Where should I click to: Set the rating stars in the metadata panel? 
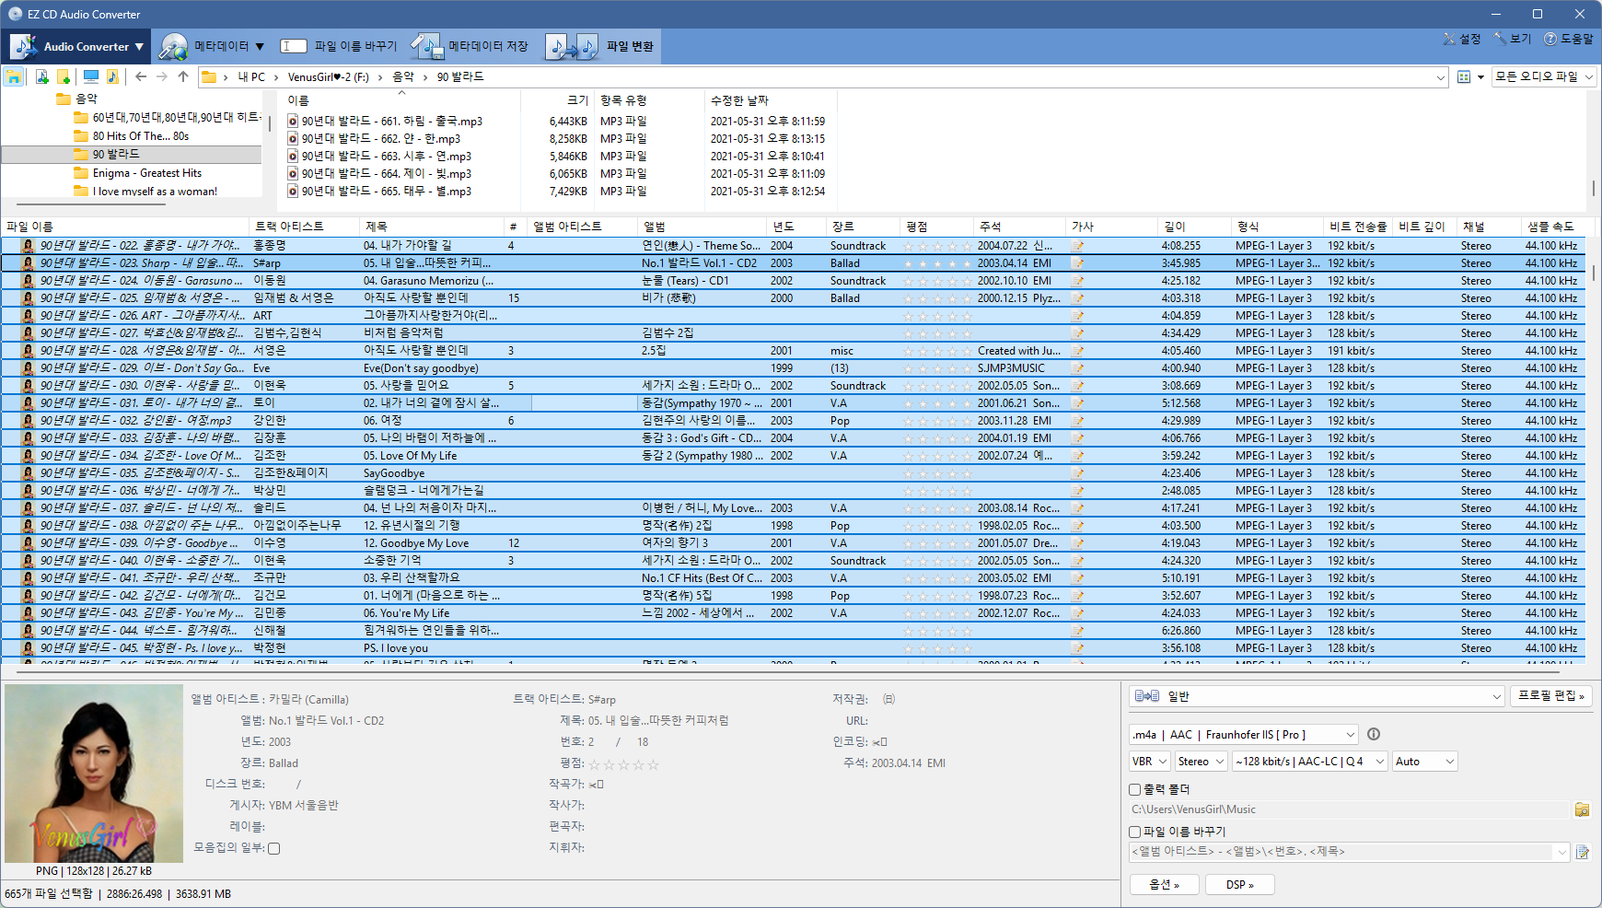[x=623, y=764]
